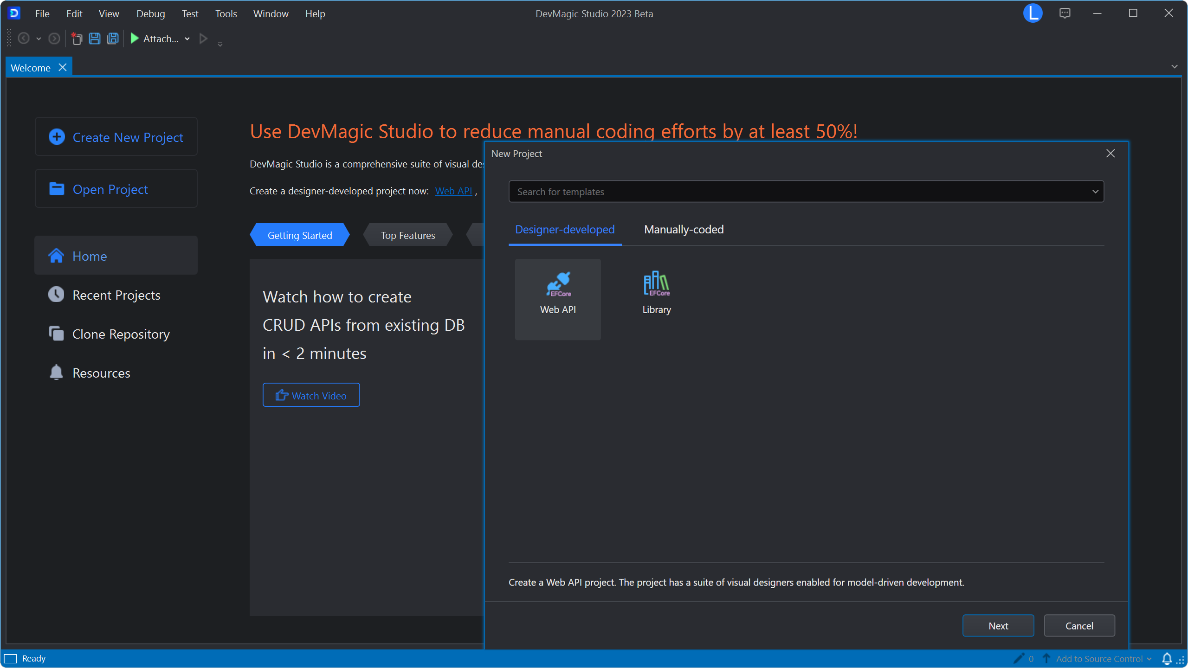Click the thumbs-up icon on Watch Video
Image resolution: width=1188 pixels, height=668 pixels.
pos(282,395)
